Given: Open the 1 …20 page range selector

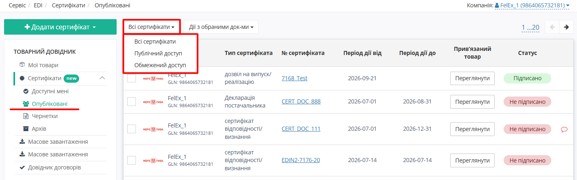Looking at the screenshot, I should pyautogui.click(x=530, y=28).
